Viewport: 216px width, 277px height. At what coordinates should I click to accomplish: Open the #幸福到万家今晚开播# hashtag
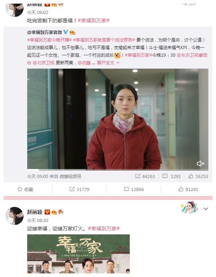tap(49, 40)
